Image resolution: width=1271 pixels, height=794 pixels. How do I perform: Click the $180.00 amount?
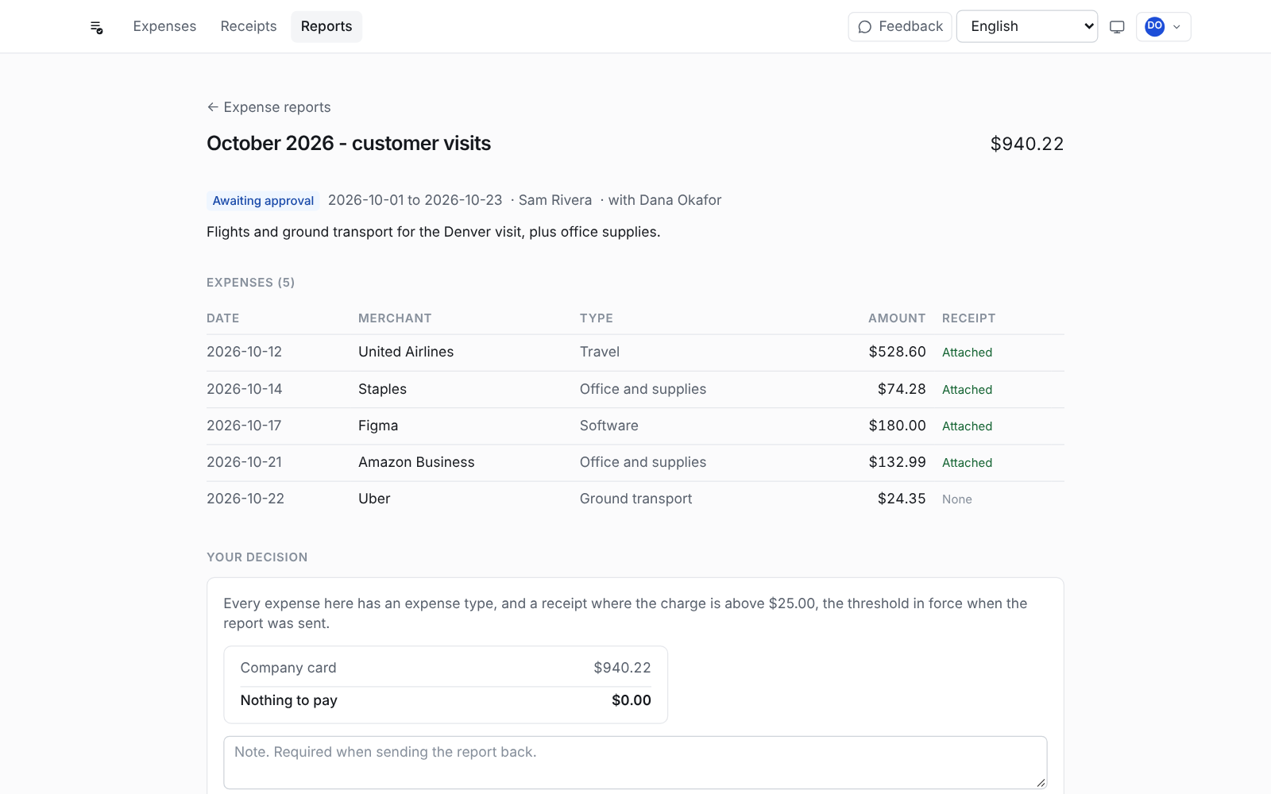click(x=897, y=426)
